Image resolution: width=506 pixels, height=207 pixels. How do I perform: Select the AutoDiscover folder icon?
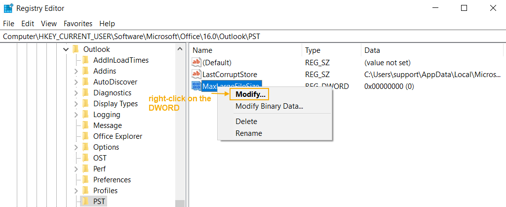[x=85, y=82]
